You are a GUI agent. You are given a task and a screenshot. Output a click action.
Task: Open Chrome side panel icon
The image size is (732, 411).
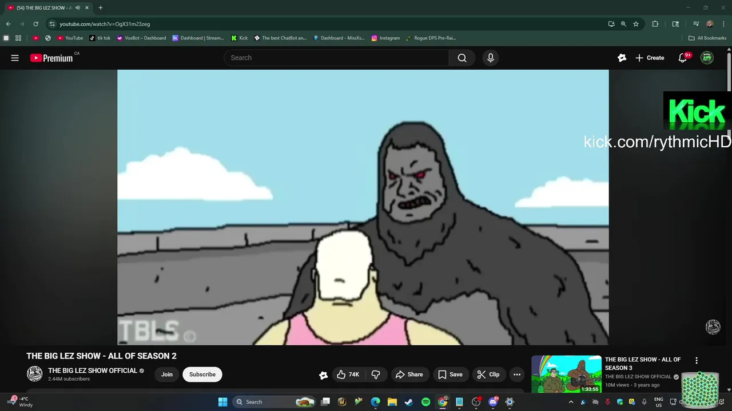tap(675, 24)
